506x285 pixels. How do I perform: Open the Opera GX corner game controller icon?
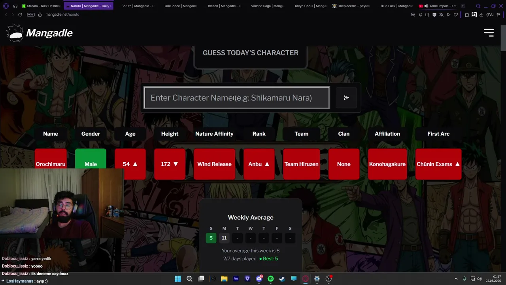click(x=15, y=6)
